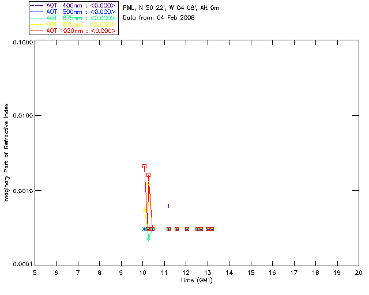Click the time axis label '12'

(x=186, y=273)
